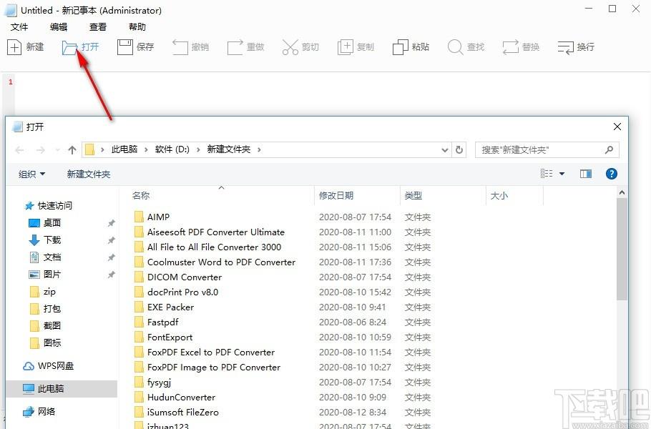Expand recent locations dropdown arrow

pyautogui.click(x=57, y=149)
